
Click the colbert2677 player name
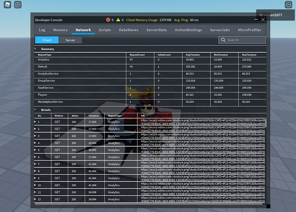273,15
